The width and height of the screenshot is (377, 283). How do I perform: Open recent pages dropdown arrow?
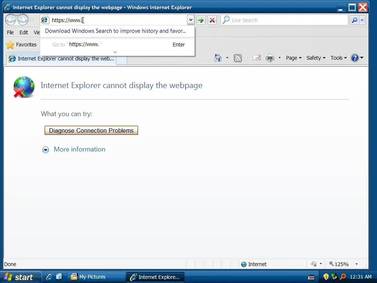[x=32, y=20]
